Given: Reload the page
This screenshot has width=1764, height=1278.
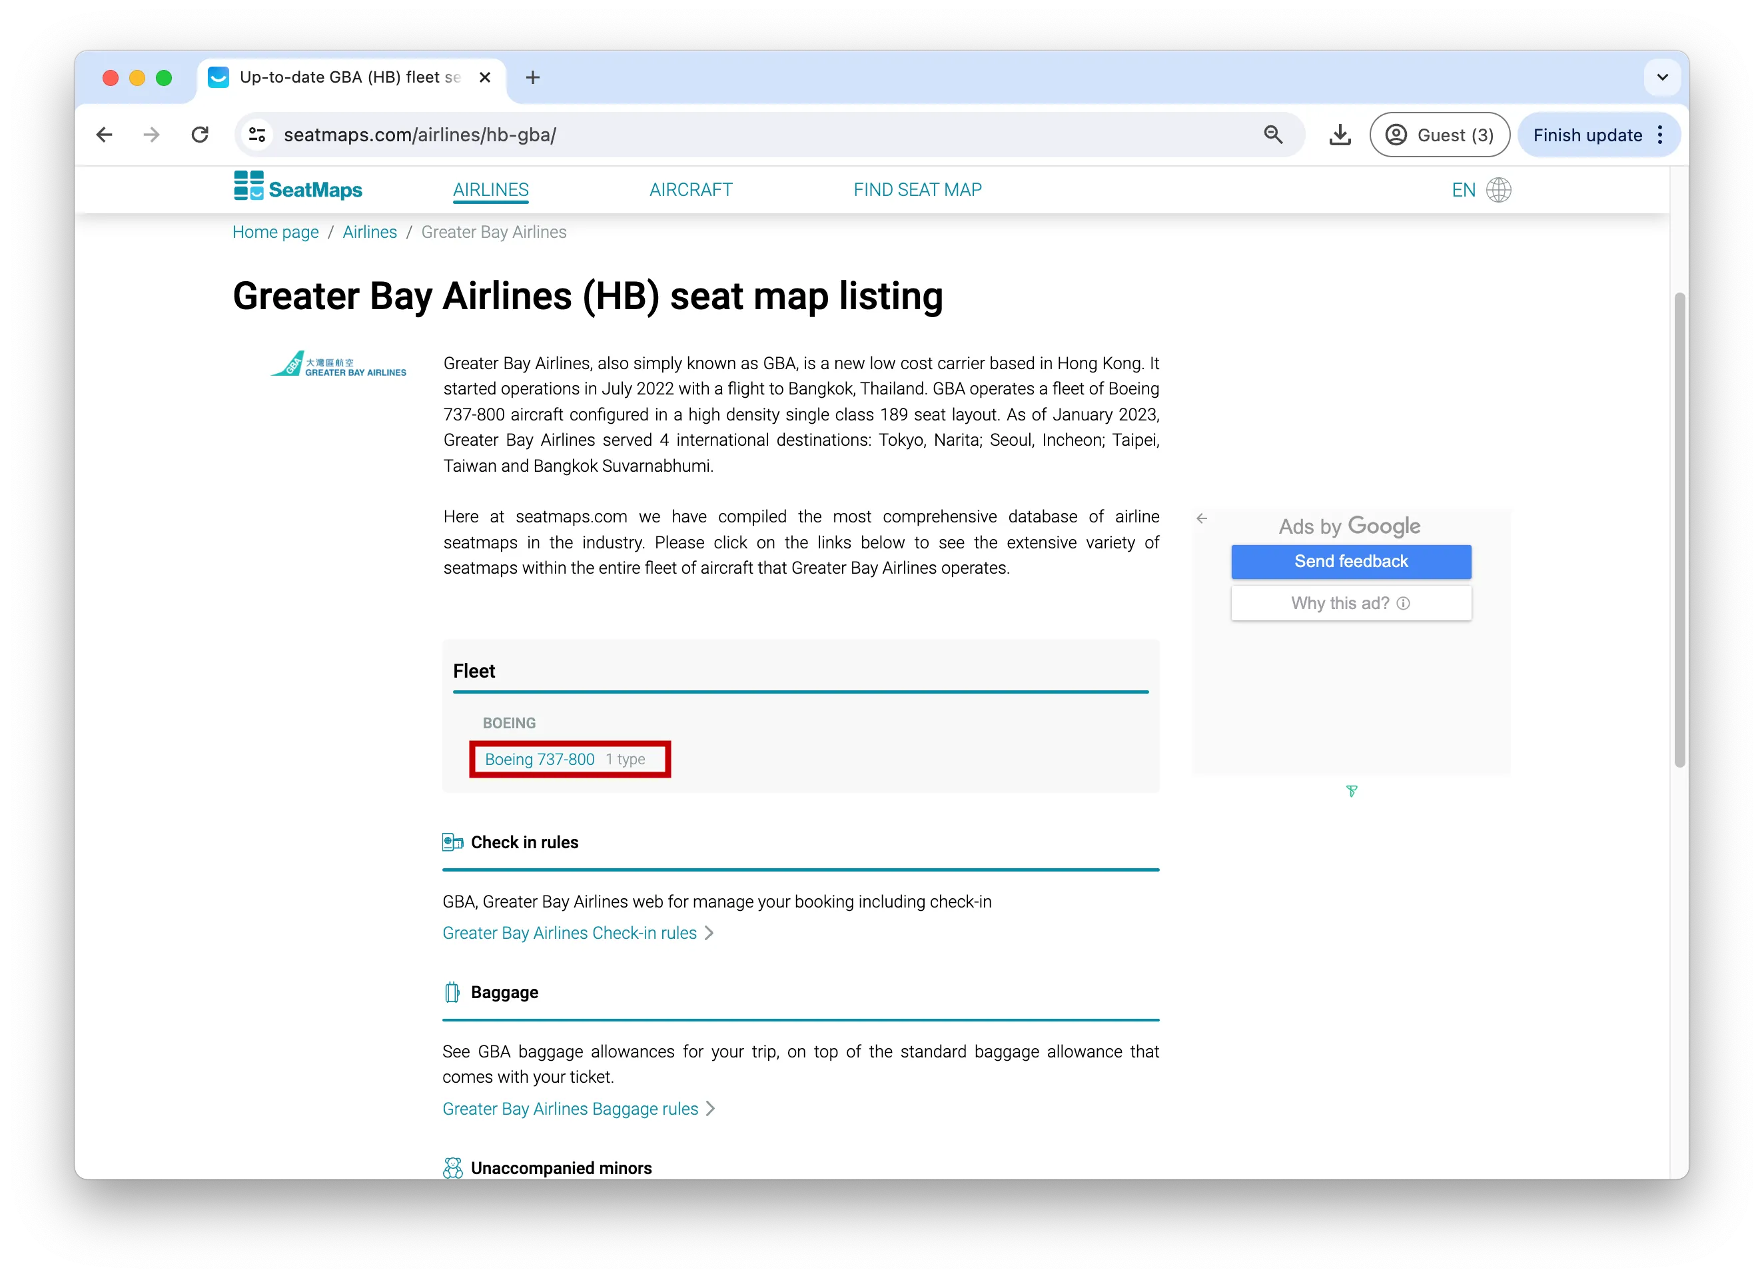Looking at the screenshot, I should 200,135.
